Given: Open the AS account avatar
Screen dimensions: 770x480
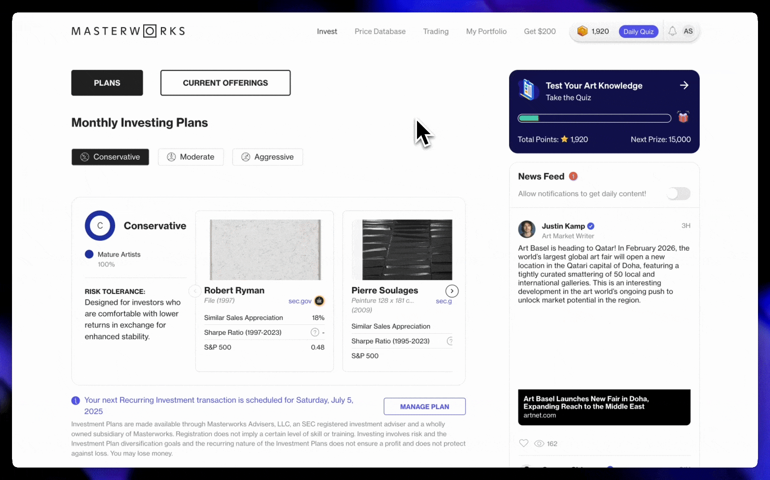Looking at the screenshot, I should (x=688, y=31).
